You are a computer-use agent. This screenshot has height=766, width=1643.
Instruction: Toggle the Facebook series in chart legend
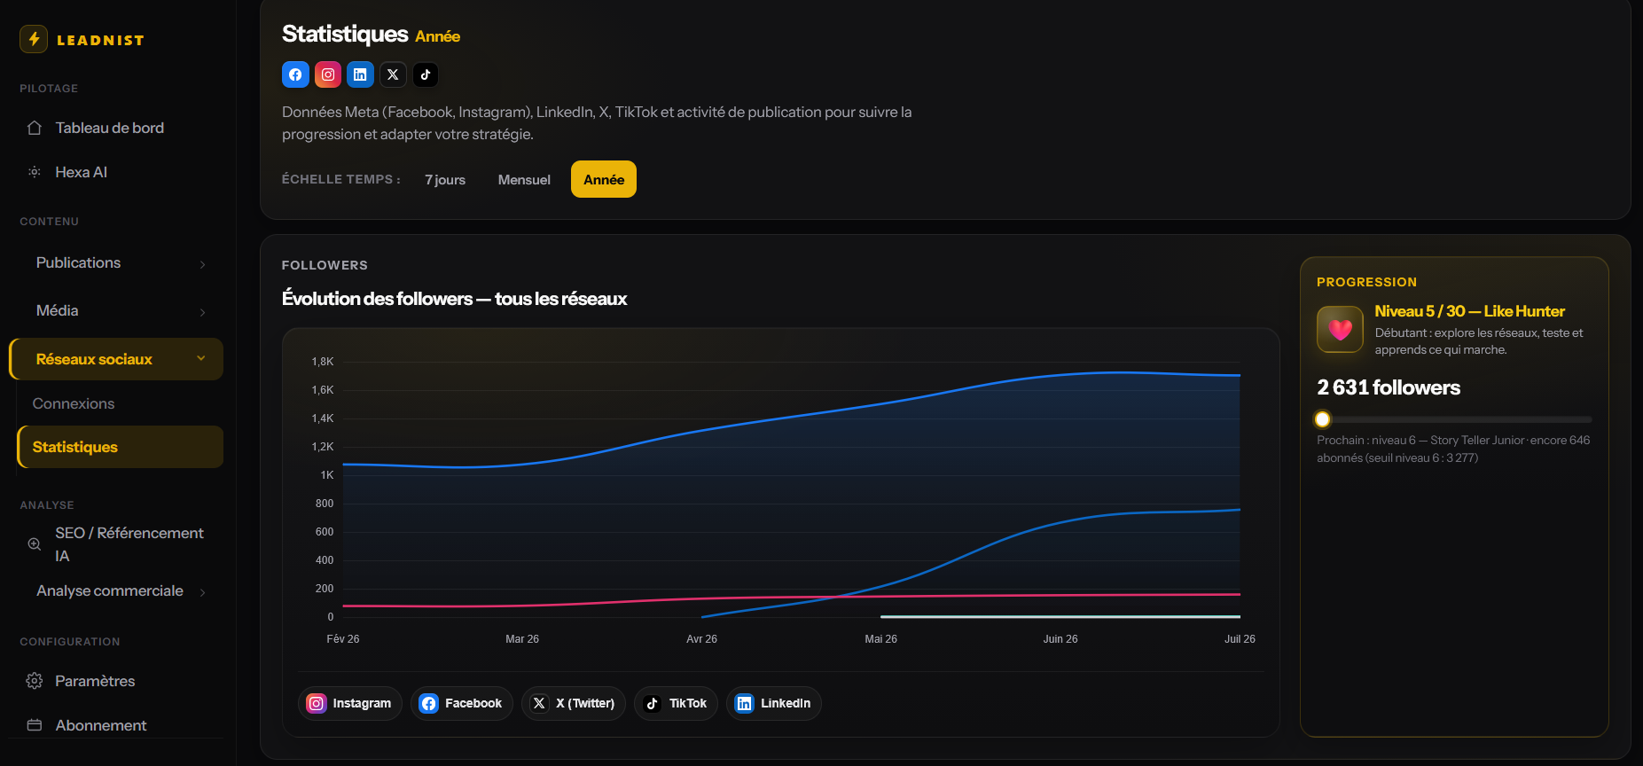[461, 703]
